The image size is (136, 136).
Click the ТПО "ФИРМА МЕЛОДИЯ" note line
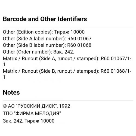pos(32,113)
